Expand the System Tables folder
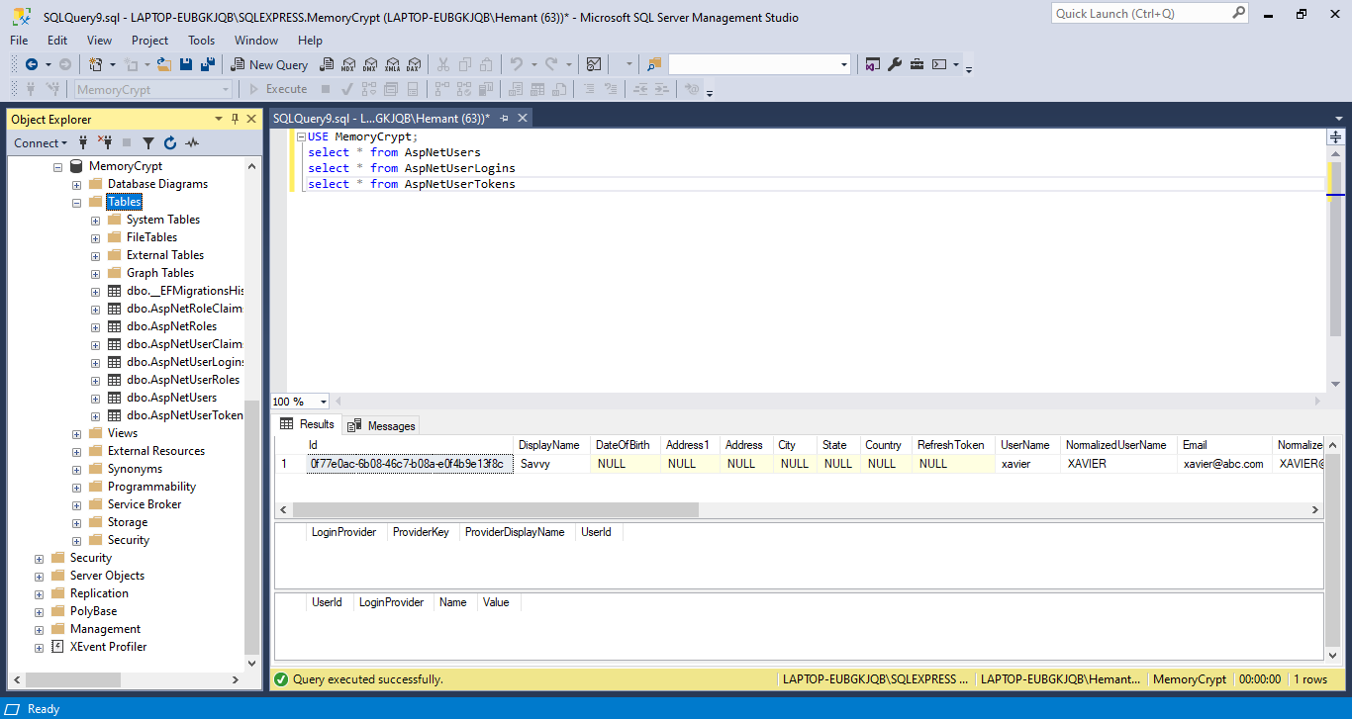This screenshot has height=719, width=1352. [x=95, y=220]
